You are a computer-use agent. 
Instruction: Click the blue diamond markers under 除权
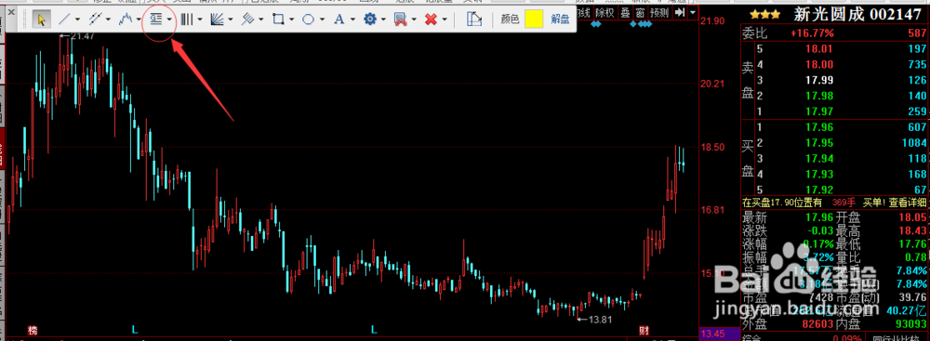point(597,24)
